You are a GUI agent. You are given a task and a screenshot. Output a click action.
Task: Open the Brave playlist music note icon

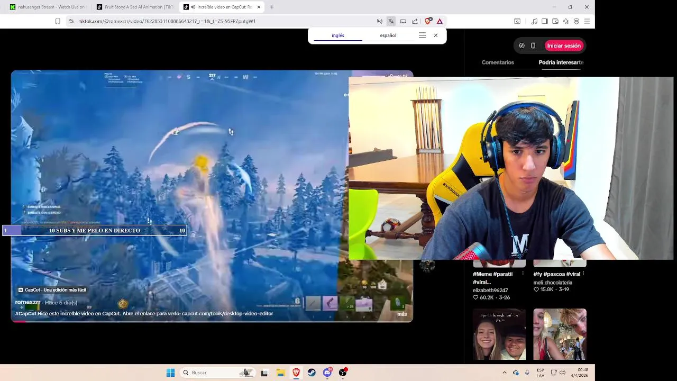coord(534,21)
